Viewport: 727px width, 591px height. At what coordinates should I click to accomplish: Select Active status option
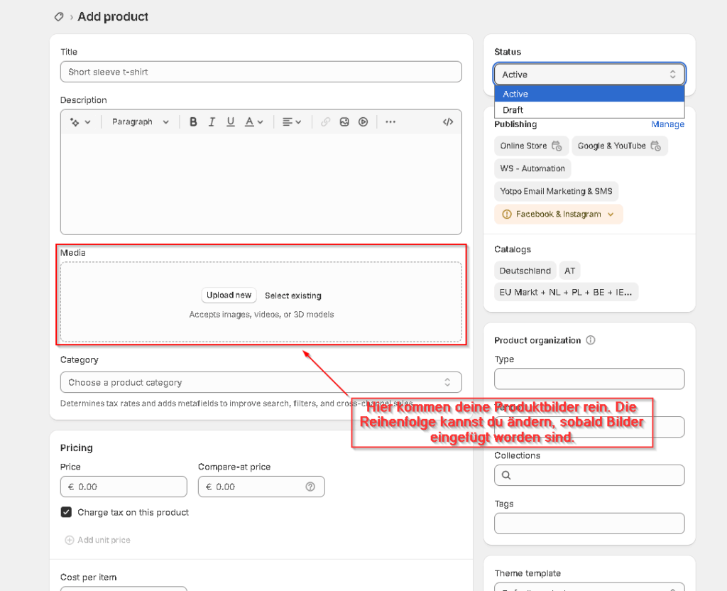tap(589, 94)
